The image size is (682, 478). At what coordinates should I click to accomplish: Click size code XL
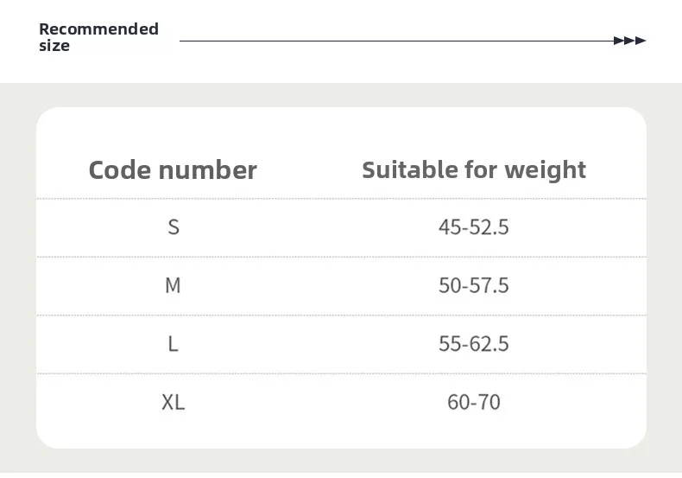pos(173,402)
